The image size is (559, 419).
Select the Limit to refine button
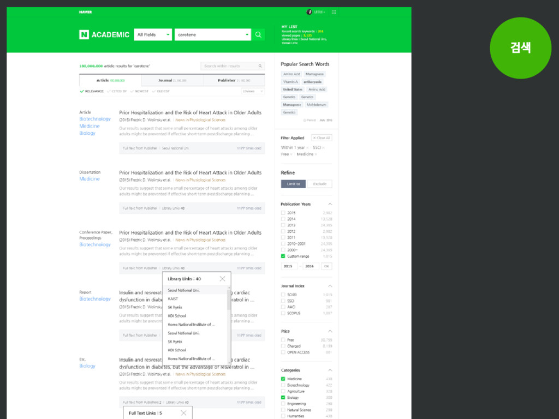point(293,184)
